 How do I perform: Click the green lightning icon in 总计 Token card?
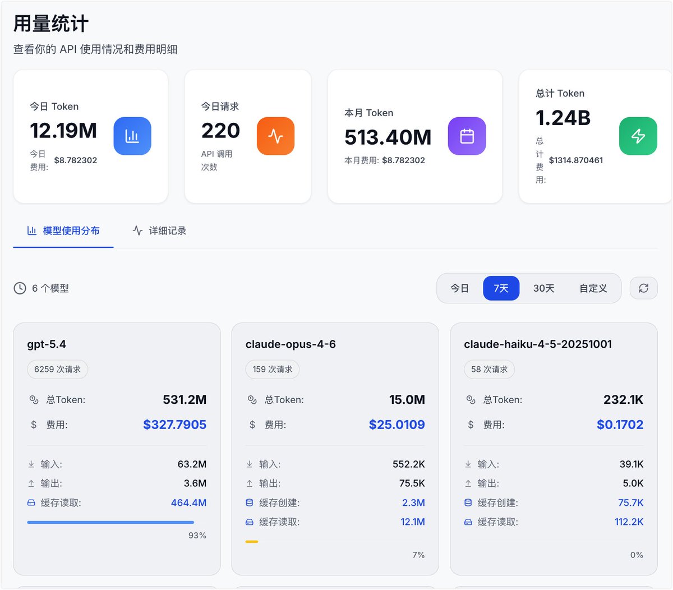pos(638,136)
